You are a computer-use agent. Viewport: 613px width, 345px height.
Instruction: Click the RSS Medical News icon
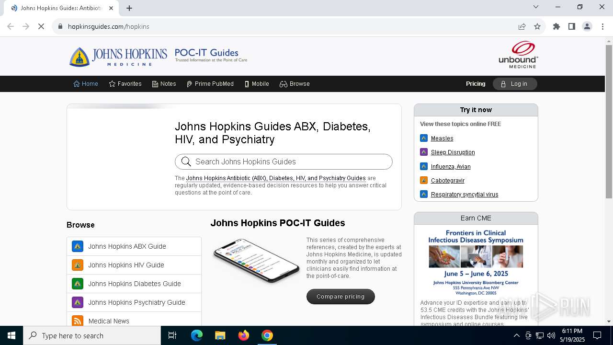pyautogui.click(x=78, y=321)
